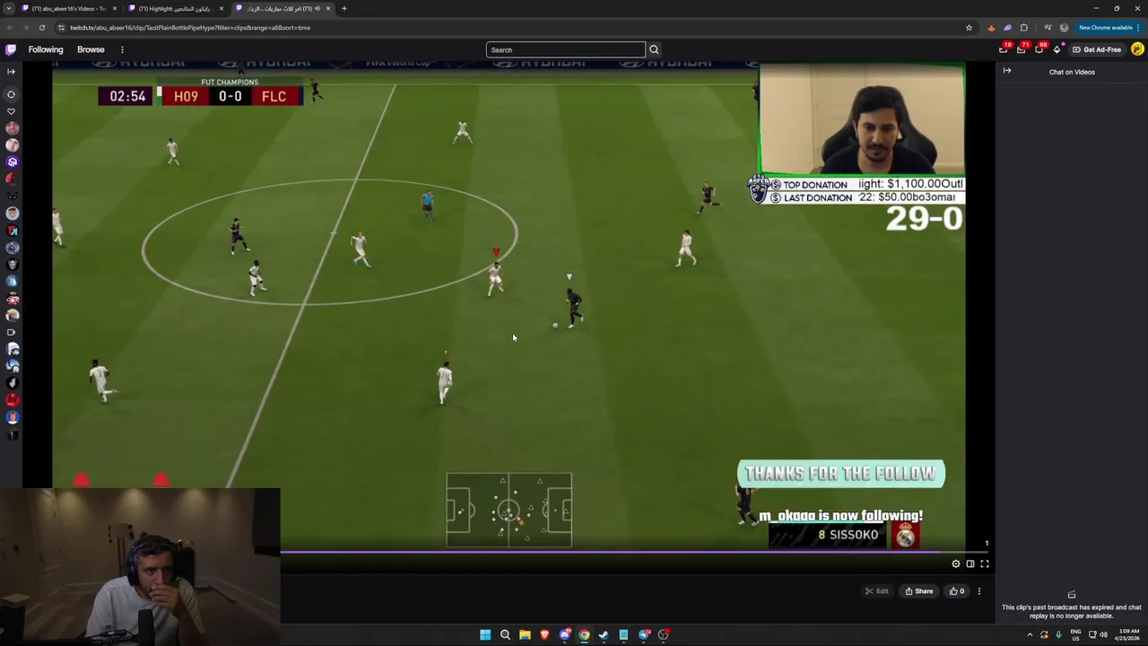The width and height of the screenshot is (1148, 646).
Task: Switch to abu_abeer16's Videos tab
Action: tap(68, 8)
